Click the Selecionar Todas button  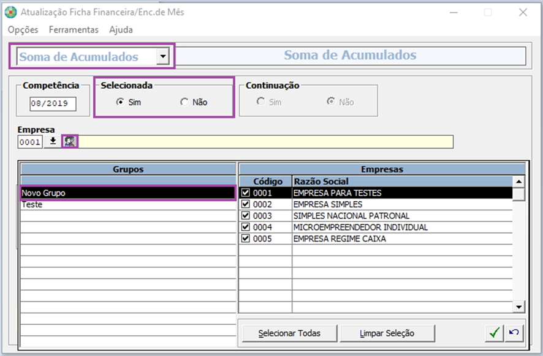pyautogui.click(x=289, y=333)
